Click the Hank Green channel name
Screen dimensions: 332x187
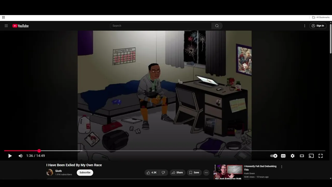pos(249,173)
